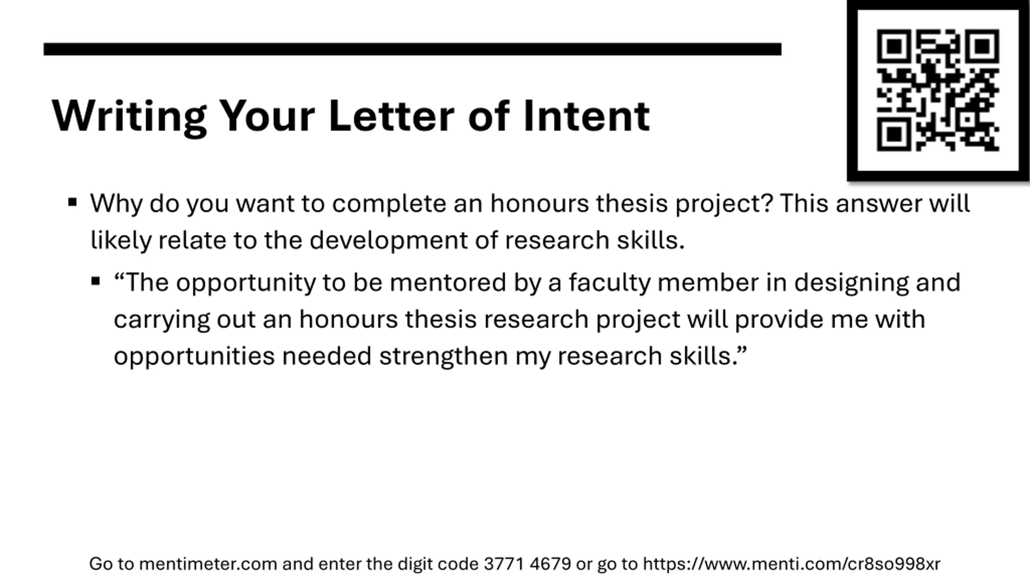This screenshot has height=579, width=1030.
Task: Open the https://www.menti.com/cr8so998xr link
Action: coord(791,564)
